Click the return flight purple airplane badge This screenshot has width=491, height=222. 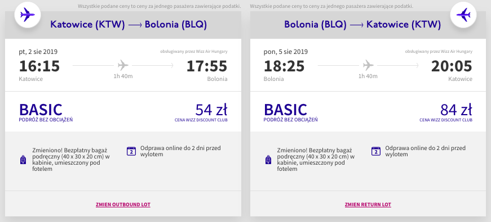click(463, 15)
